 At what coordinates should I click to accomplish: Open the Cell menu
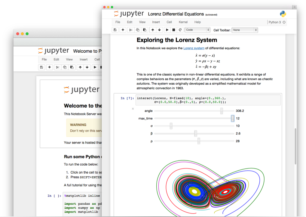coord(169,22)
